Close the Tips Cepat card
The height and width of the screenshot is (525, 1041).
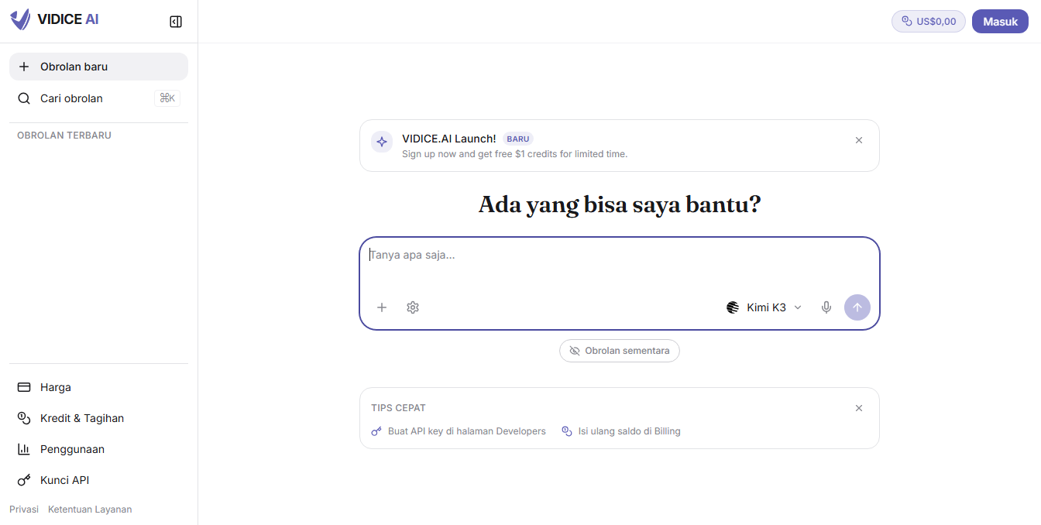(859, 408)
